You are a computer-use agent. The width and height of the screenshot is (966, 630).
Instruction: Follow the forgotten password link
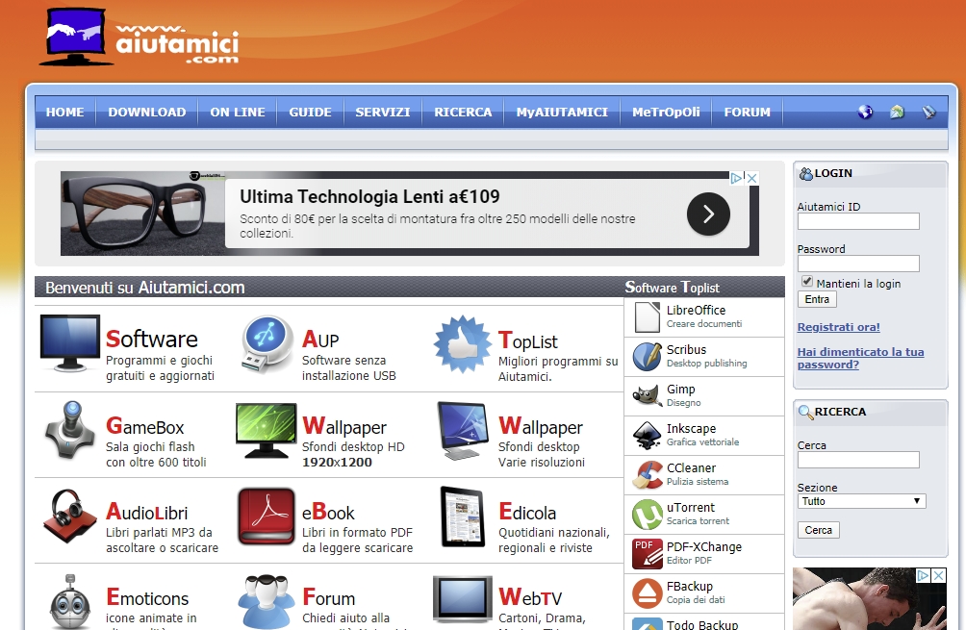(x=861, y=358)
